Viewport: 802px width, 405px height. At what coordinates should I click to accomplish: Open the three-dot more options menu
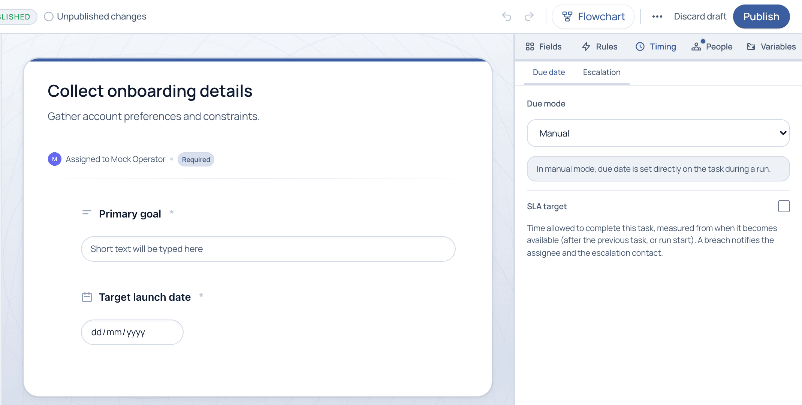(x=657, y=16)
